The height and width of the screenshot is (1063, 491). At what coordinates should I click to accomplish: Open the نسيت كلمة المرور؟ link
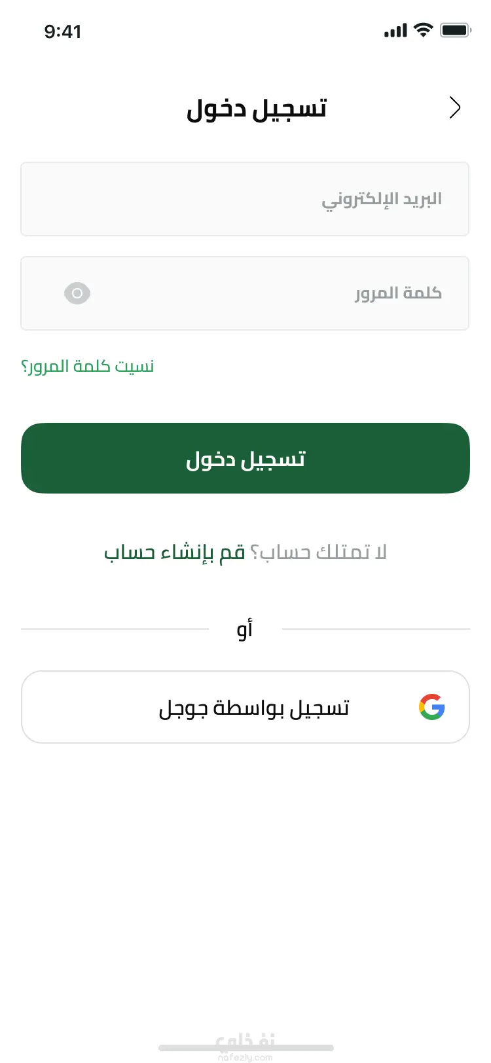(88, 366)
